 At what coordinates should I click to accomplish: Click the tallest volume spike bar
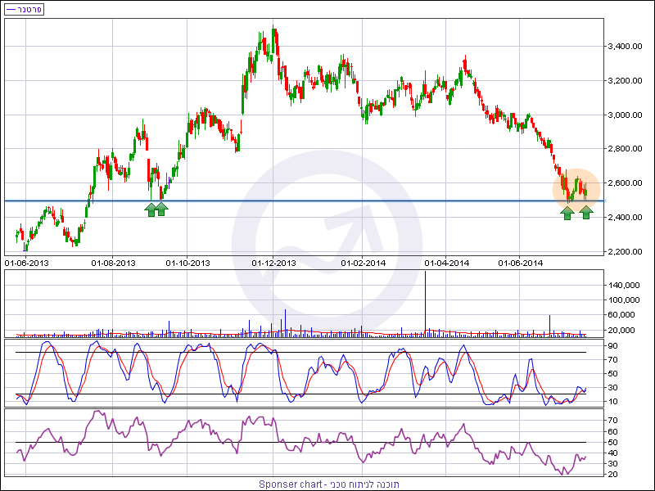pyautogui.click(x=425, y=304)
